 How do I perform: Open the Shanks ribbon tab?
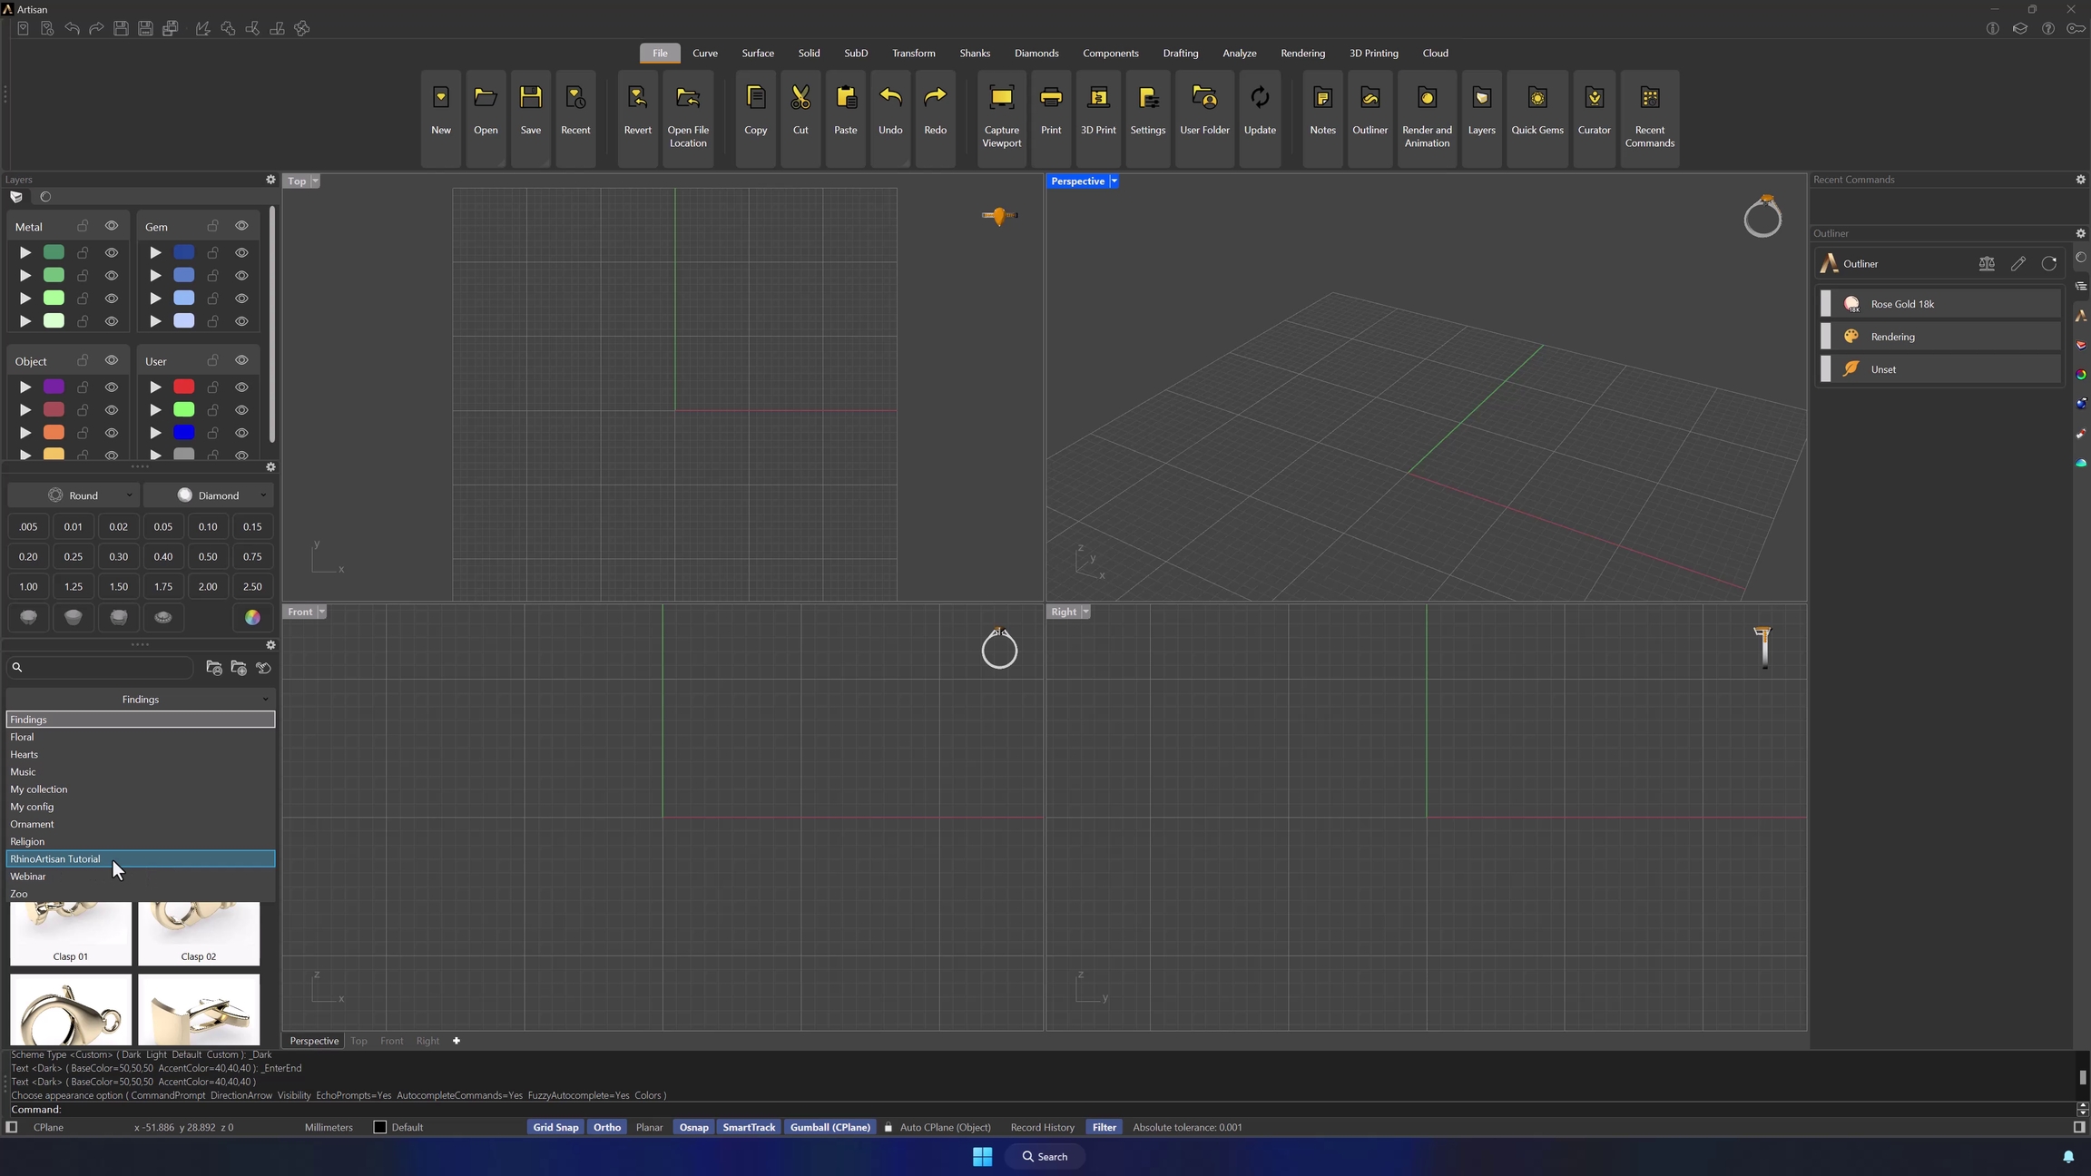coord(974,54)
